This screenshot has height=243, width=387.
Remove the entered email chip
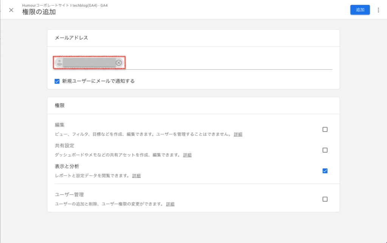tap(119, 63)
